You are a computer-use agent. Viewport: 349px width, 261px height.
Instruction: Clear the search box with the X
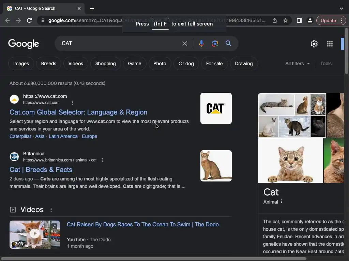[x=184, y=43]
